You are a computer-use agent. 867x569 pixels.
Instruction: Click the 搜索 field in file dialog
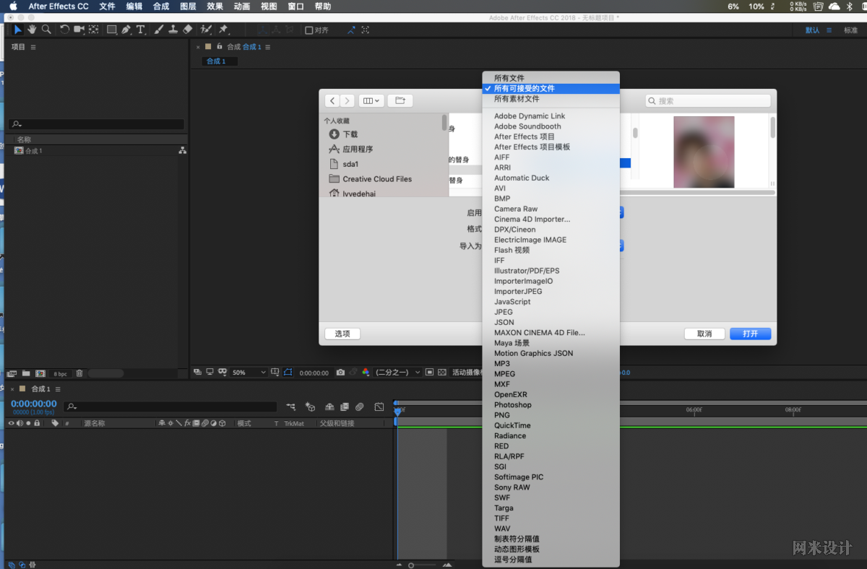coord(707,101)
